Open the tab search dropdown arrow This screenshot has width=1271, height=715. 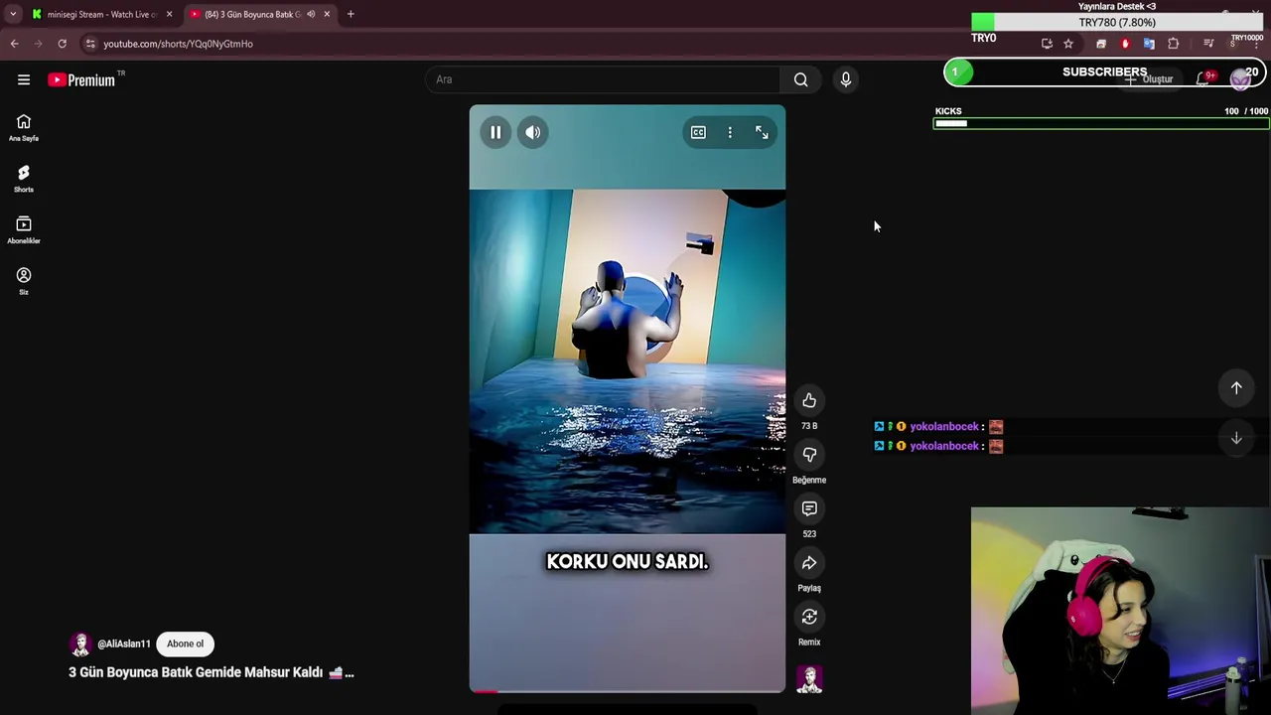point(12,14)
